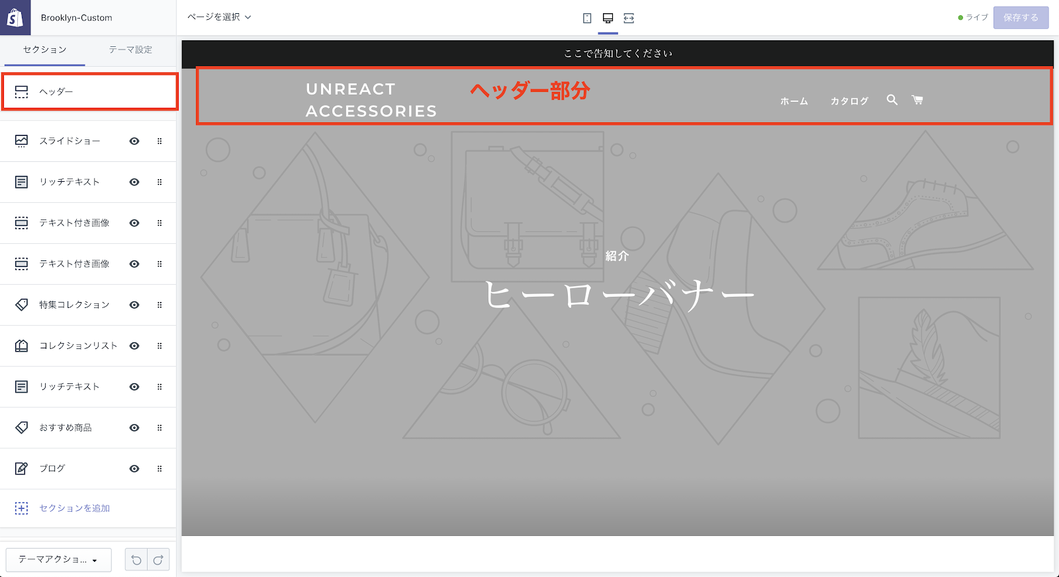
Task: Hide the おすすめ商品 section
Action: coord(134,428)
